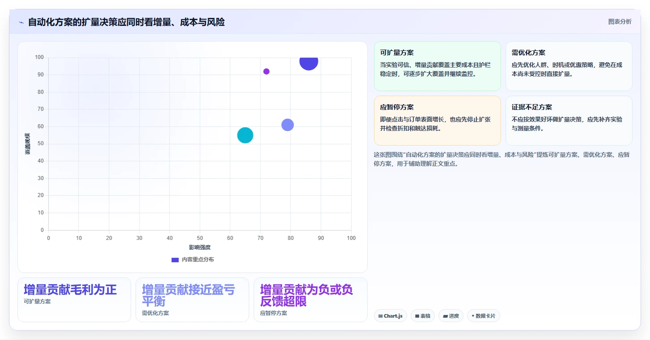Open the 应暂停方案 orange card
Screen dimensions: 650x340
coord(437,121)
